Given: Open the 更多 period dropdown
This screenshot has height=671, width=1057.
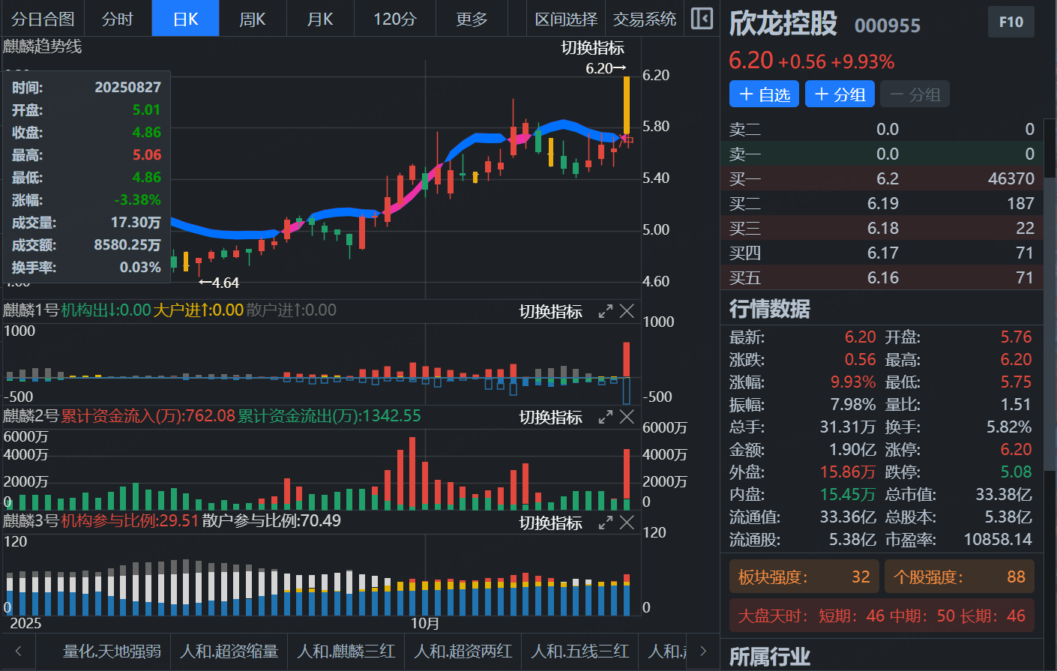Looking at the screenshot, I should pyautogui.click(x=472, y=19).
